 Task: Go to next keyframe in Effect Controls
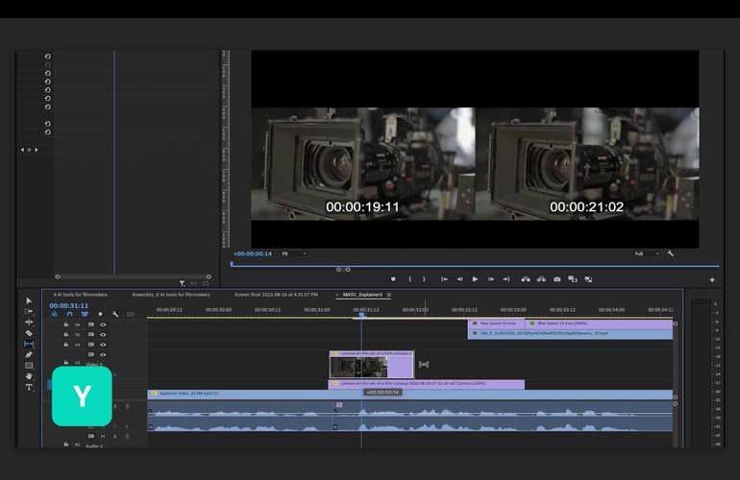(37, 150)
